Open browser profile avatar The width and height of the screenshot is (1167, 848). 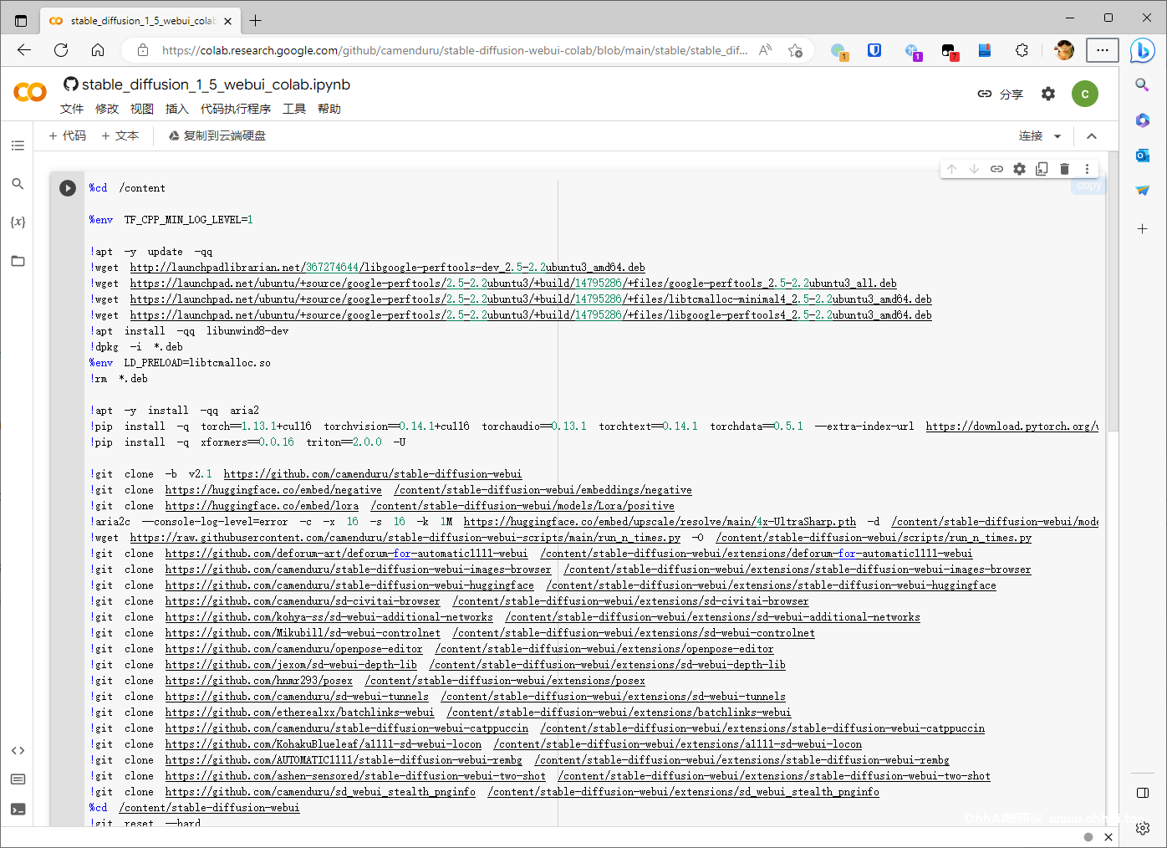coord(1064,50)
